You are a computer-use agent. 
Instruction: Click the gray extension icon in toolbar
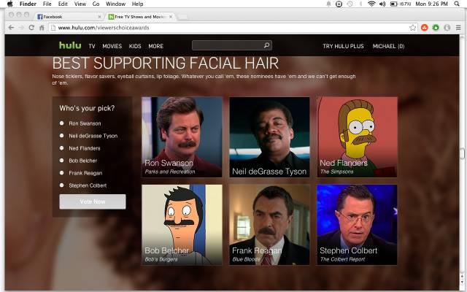[447, 28]
